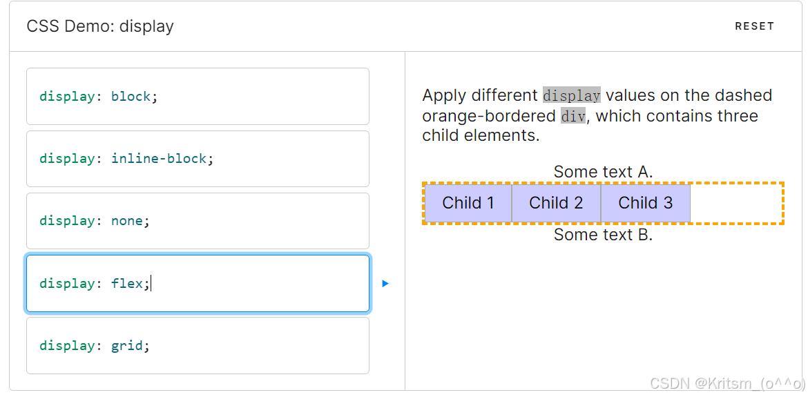Click the blue arrow indicator beside flex

[385, 283]
